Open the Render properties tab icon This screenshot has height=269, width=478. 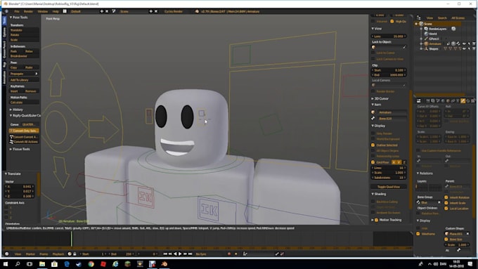pos(428,100)
